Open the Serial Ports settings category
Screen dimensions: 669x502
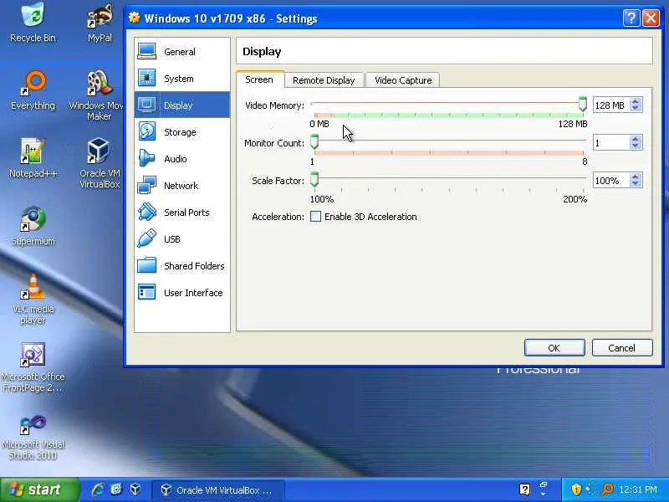(182, 213)
